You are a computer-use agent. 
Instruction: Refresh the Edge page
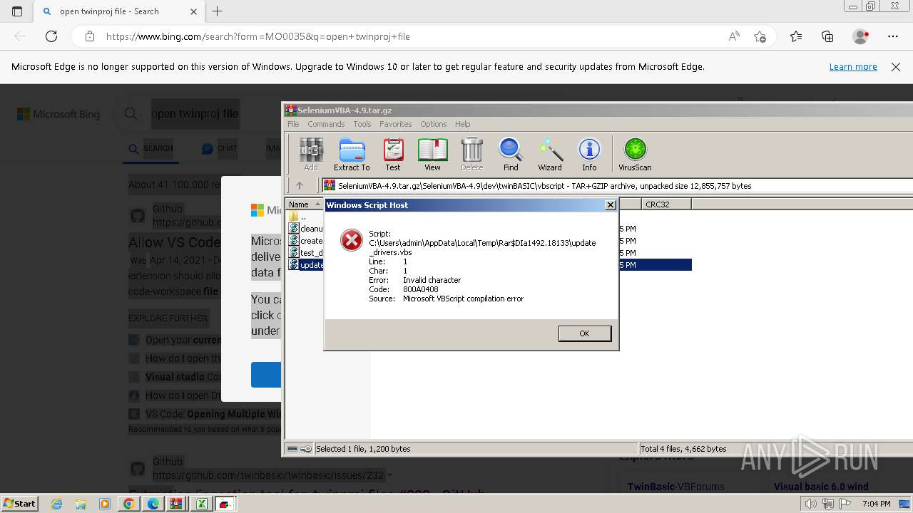(x=51, y=36)
